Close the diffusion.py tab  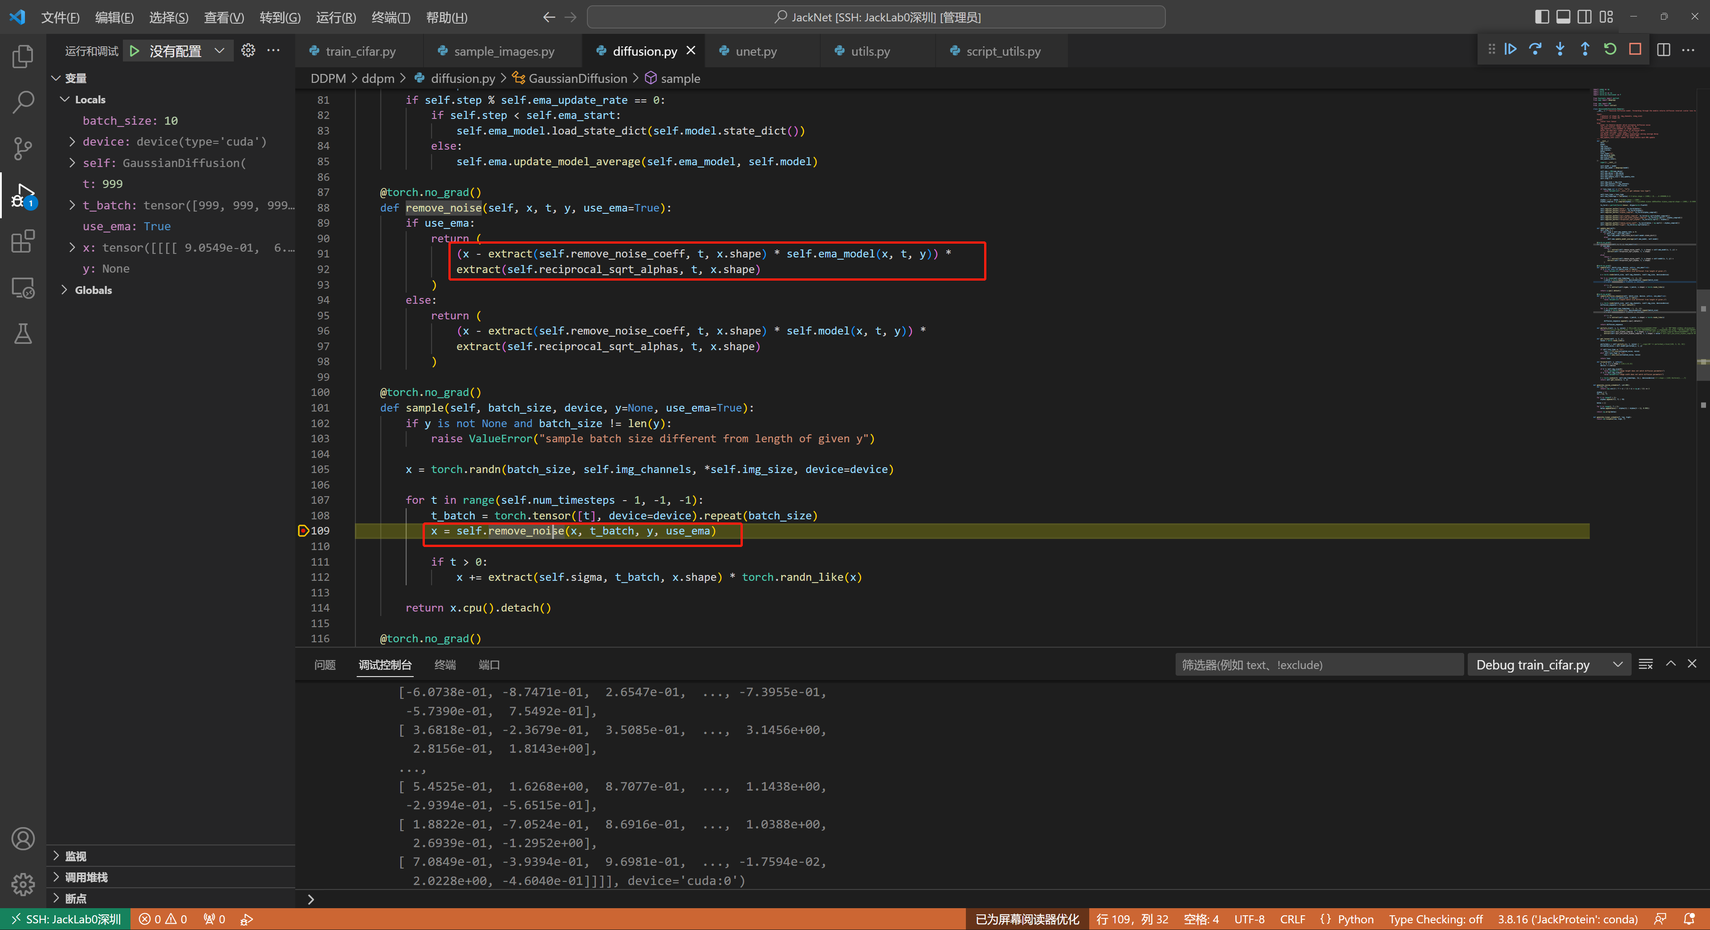[691, 50]
